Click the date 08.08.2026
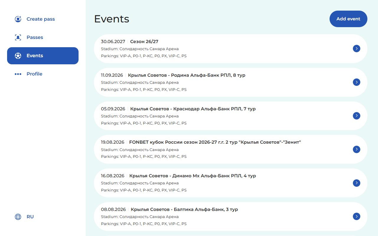The image size is (378, 236). coord(113,209)
